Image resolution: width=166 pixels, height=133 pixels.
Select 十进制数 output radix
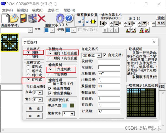tap(58, 74)
